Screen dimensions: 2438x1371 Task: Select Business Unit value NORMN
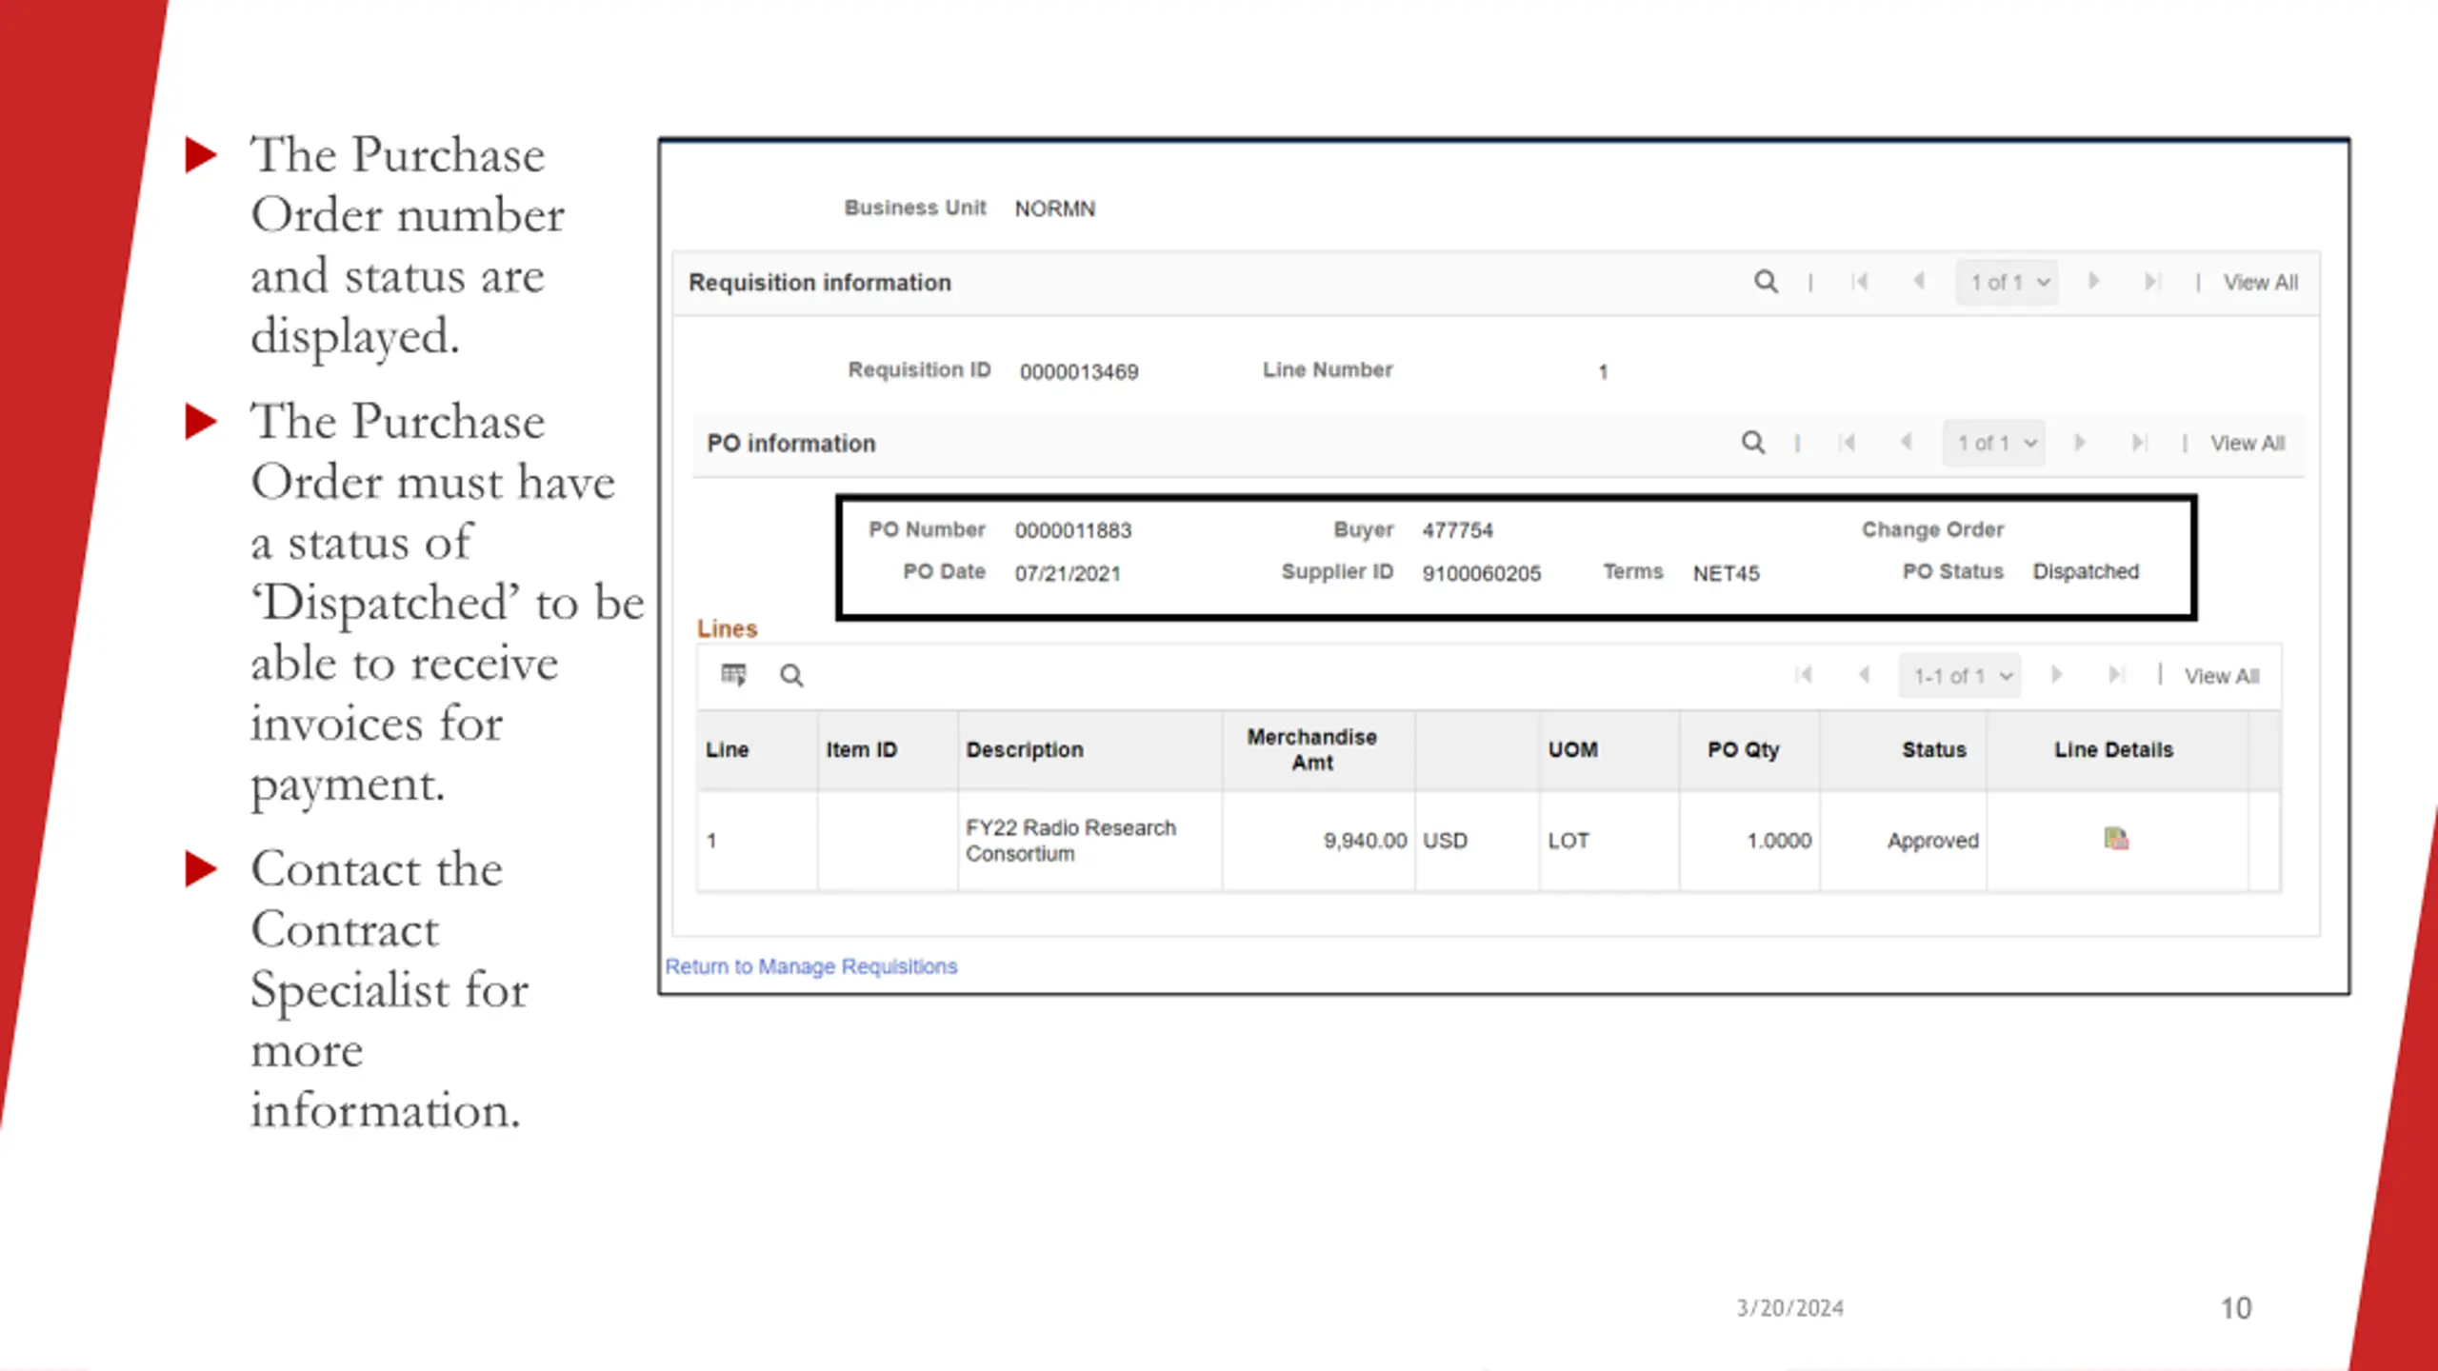[x=1054, y=209]
